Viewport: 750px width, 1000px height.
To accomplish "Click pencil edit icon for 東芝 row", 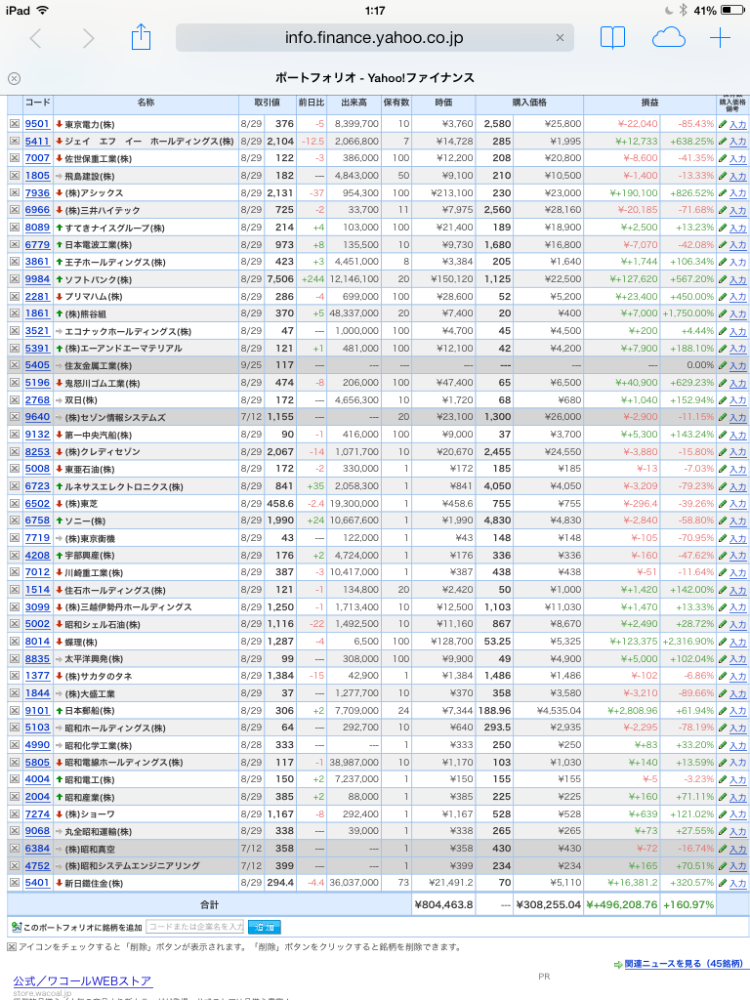I will (723, 504).
